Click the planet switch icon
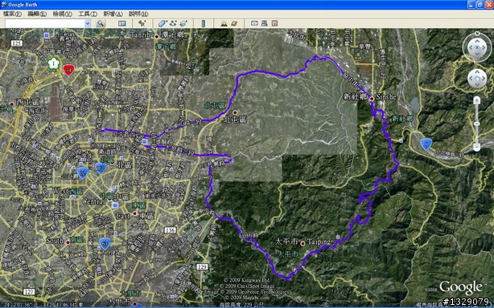Image resolution: width=494 pixels, height=308 pixels. pos(234,23)
